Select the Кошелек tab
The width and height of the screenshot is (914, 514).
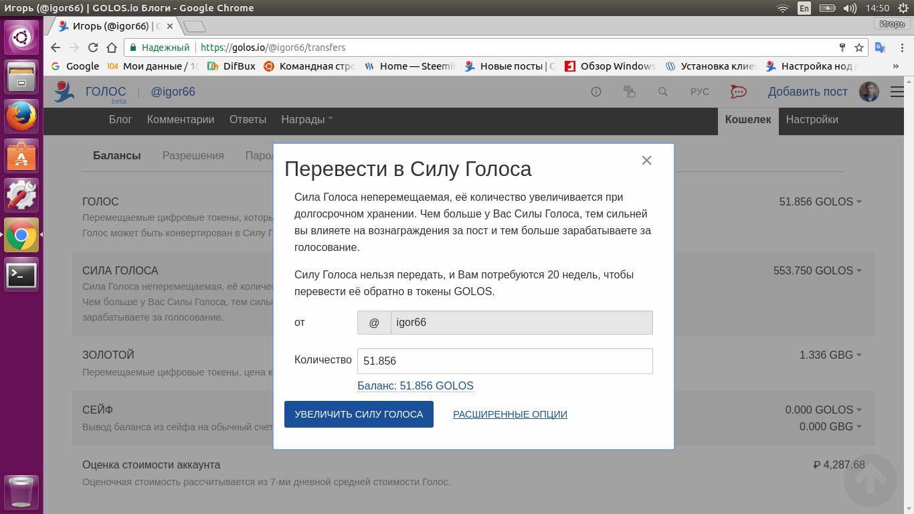[x=748, y=120]
